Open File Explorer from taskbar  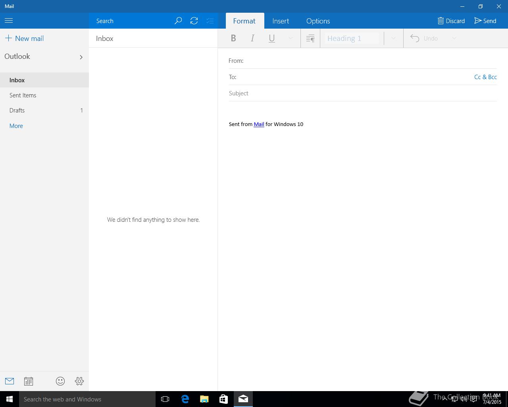coord(204,399)
